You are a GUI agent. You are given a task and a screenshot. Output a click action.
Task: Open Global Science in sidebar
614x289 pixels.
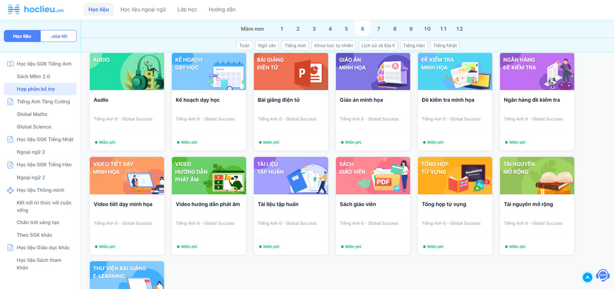pyautogui.click(x=34, y=127)
